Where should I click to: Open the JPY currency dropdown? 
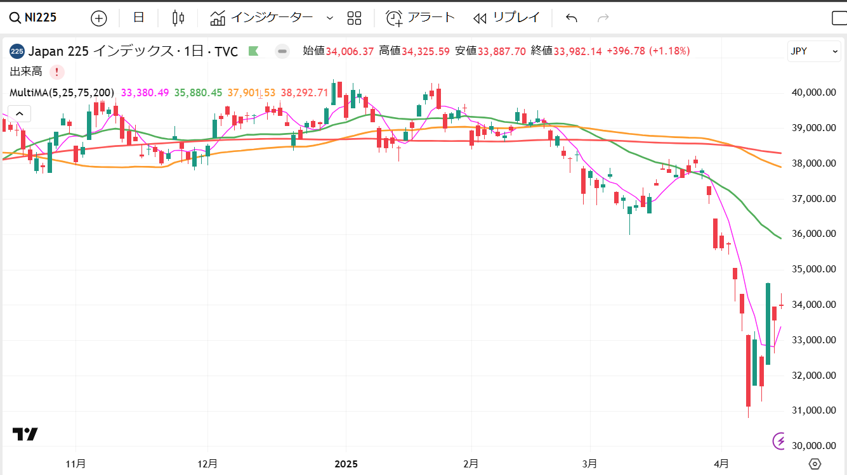pos(815,51)
